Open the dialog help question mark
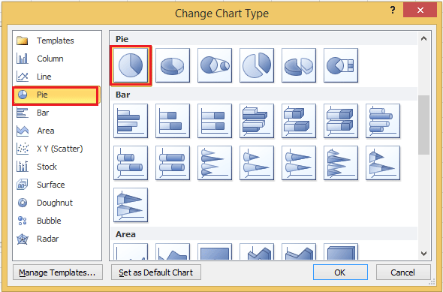443x292 pixels. pos(393,11)
